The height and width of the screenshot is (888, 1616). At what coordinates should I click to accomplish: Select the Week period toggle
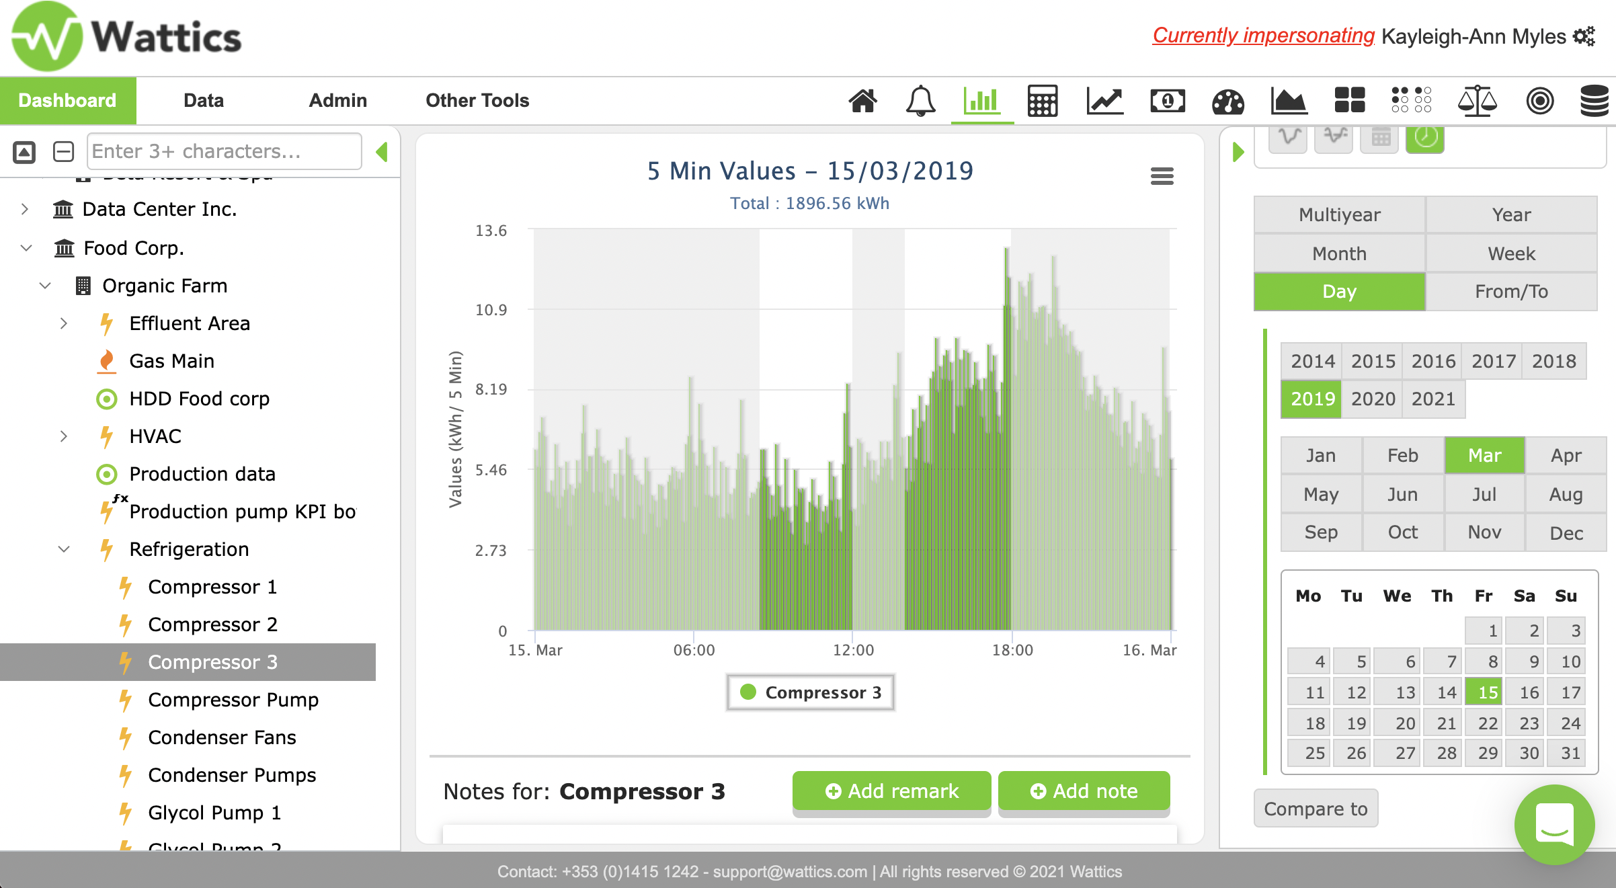pyautogui.click(x=1511, y=253)
